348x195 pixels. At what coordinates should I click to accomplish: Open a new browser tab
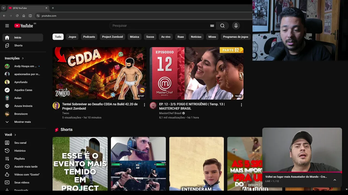click(x=53, y=8)
